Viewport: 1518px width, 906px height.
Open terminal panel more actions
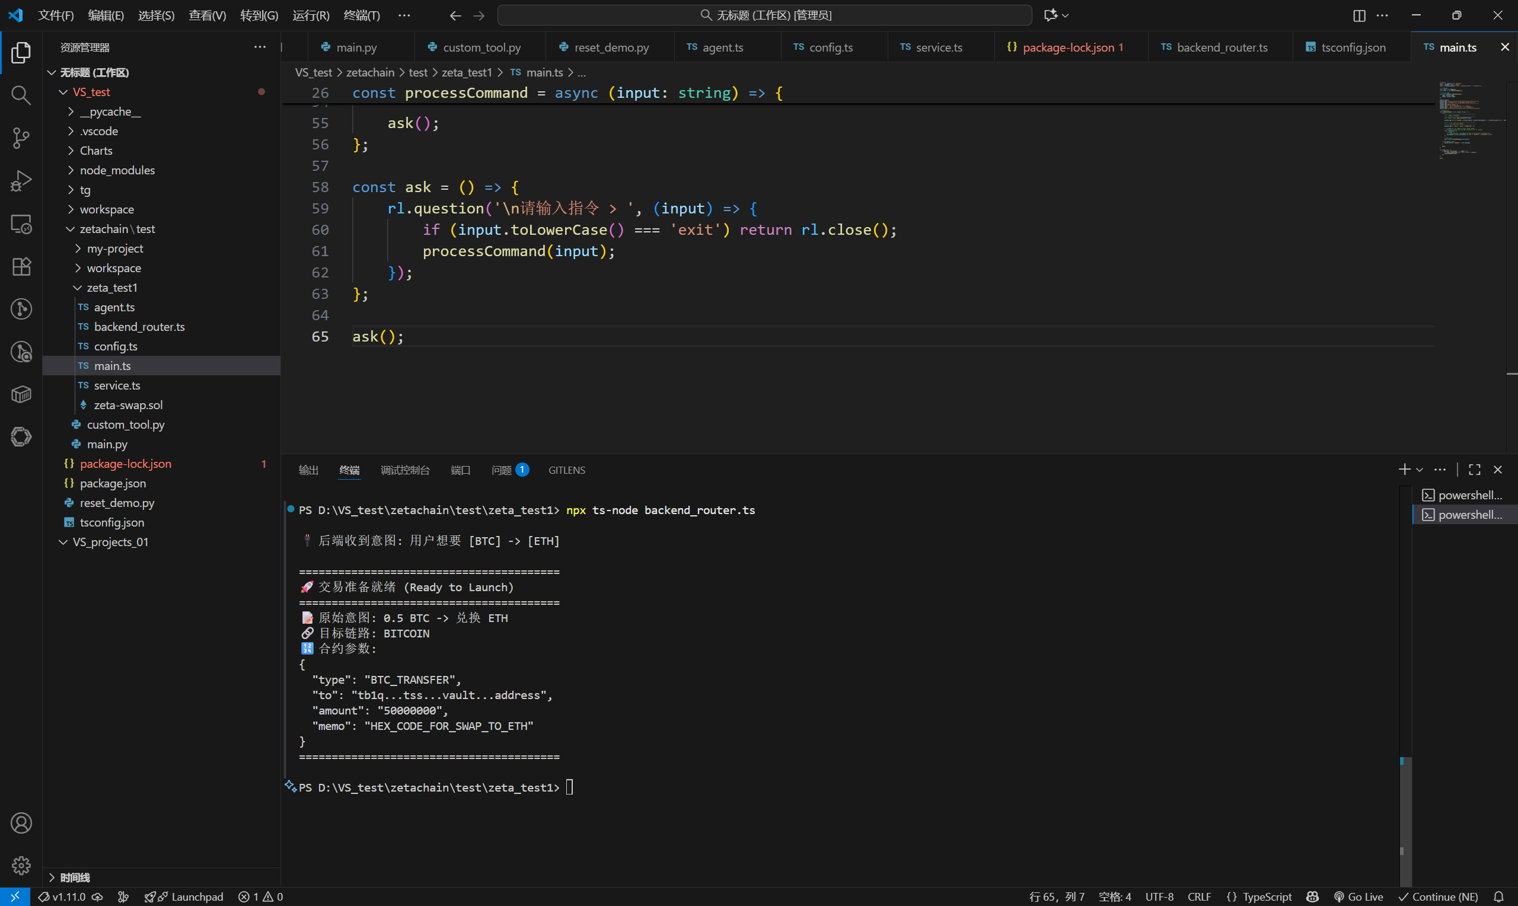click(x=1440, y=470)
